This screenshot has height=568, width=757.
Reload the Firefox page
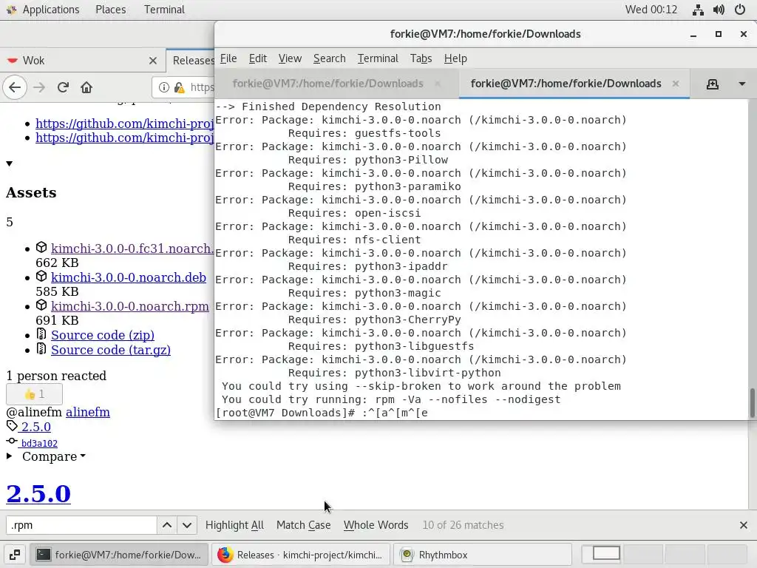63,87
